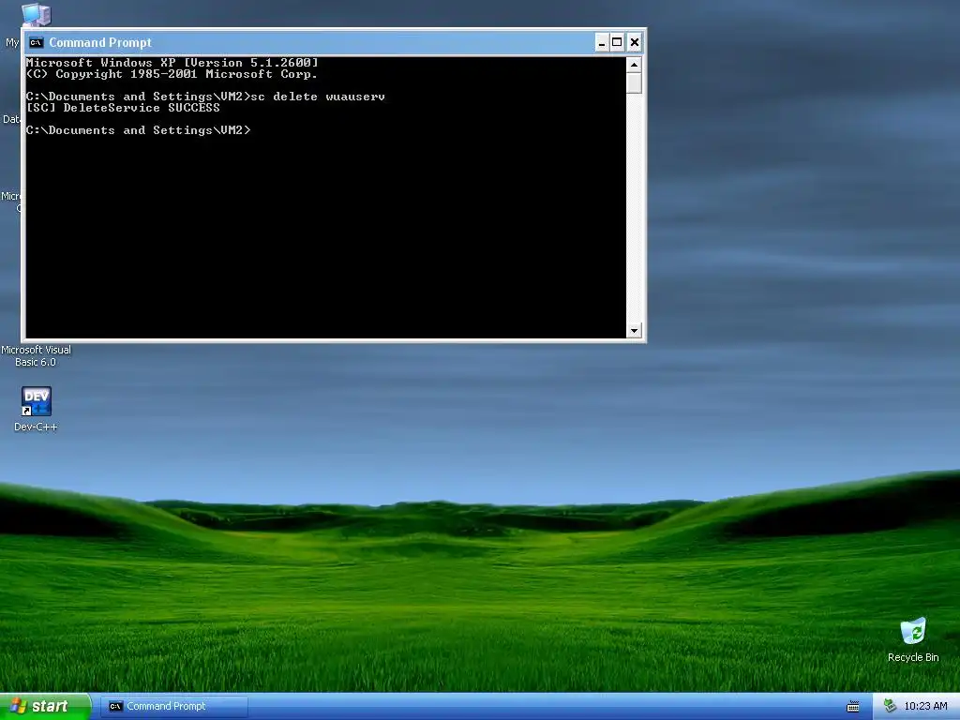Click the Command Prompt title bar system icon
Viewport: 960px width, 720px height.
click(37, 42)
